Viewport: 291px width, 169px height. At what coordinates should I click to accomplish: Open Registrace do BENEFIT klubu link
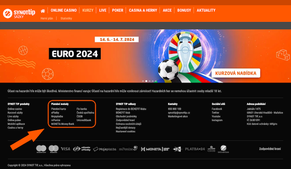pos(131,109)
